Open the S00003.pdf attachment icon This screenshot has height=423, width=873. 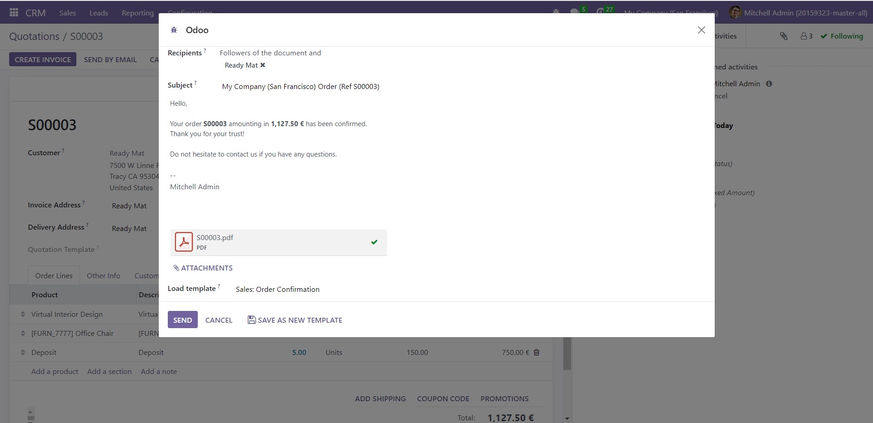(x=184, y=242)
